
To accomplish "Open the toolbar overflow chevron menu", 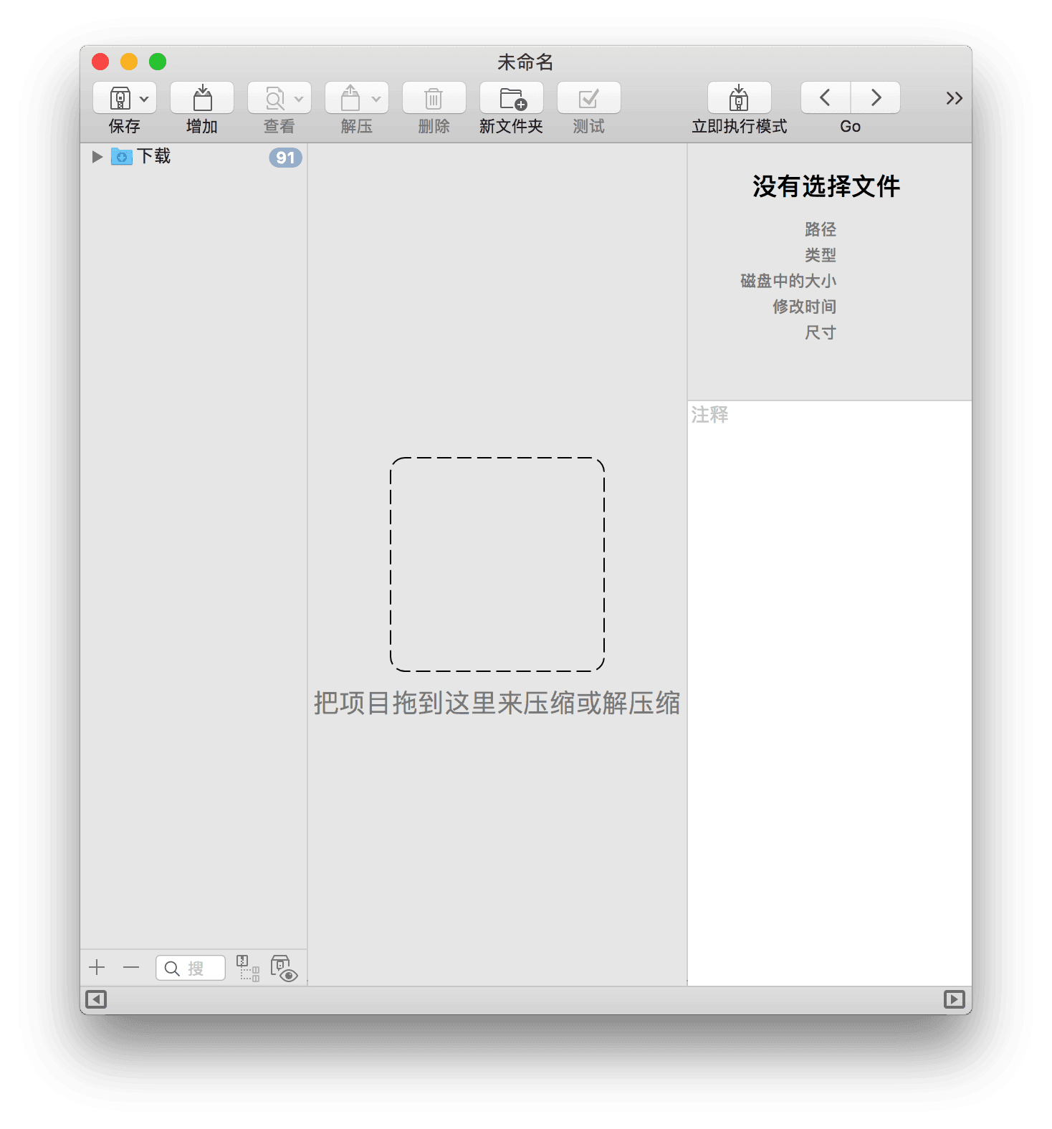I will (x=953, y=98).
